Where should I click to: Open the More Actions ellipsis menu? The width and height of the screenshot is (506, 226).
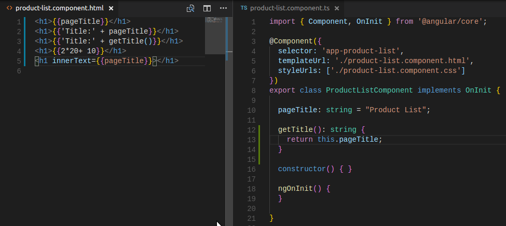coord(223,8)
